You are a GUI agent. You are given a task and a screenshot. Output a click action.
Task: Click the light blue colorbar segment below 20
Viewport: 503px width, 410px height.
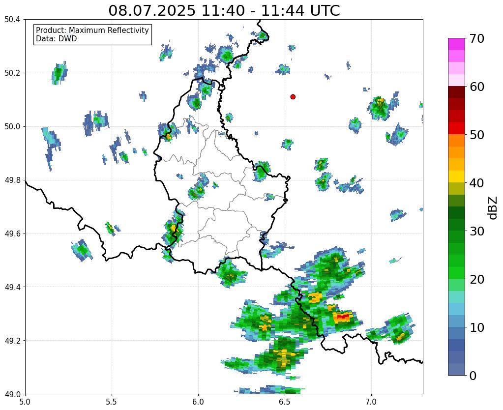coord(456,309)
